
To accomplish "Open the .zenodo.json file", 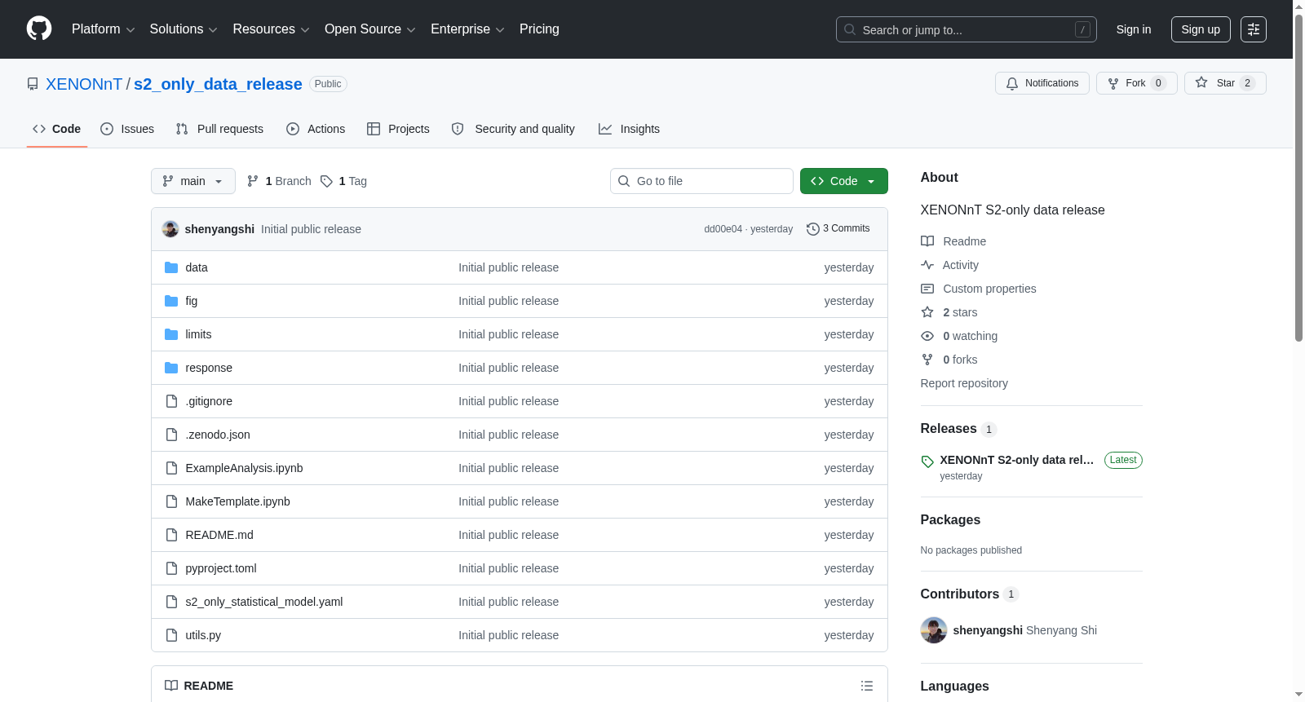I will [218, 435].
